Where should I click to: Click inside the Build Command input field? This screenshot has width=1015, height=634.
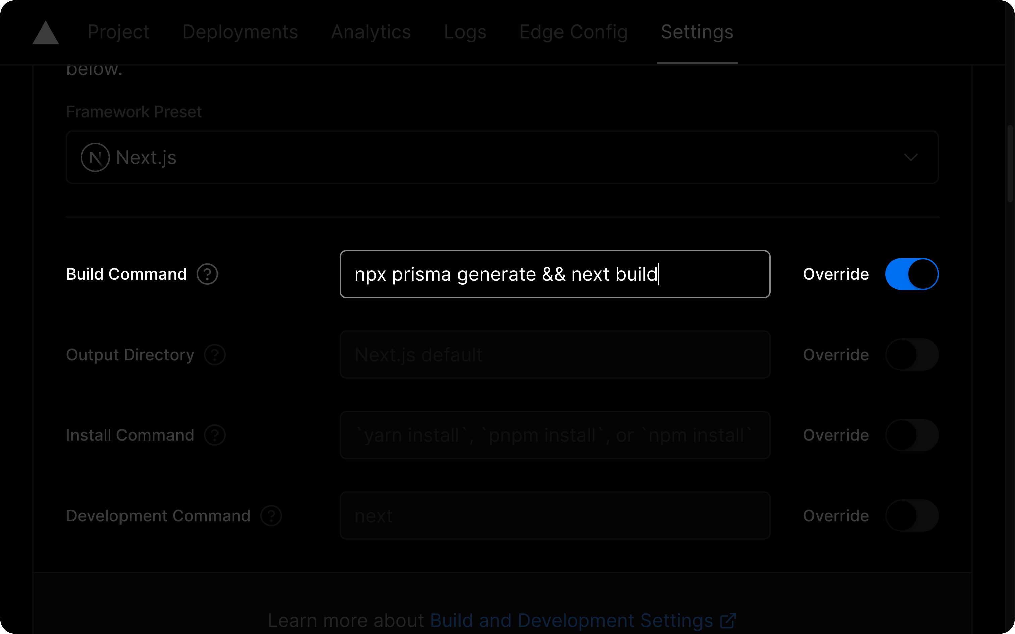554,274
